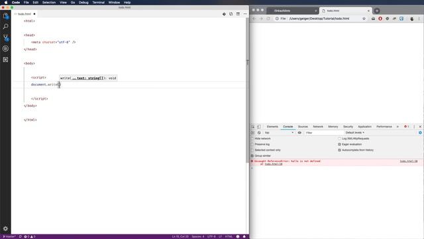This screenshot has height=239, width=424.
Task: Open the Debug menu in menu bar
Action: 83,3
